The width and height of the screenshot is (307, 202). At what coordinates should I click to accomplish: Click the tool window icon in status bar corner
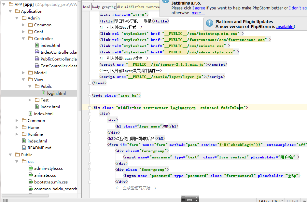[x=5, y=201]
